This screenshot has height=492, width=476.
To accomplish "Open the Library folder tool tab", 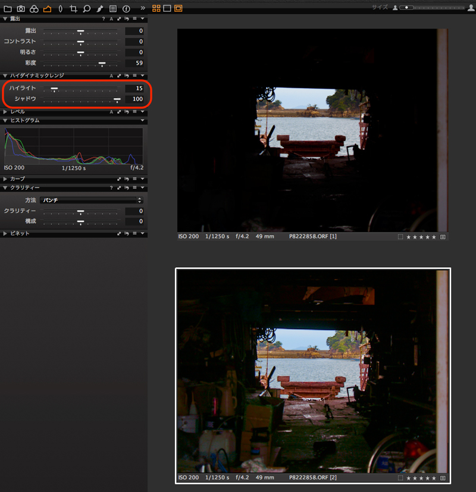I will [x=8, y=9].
